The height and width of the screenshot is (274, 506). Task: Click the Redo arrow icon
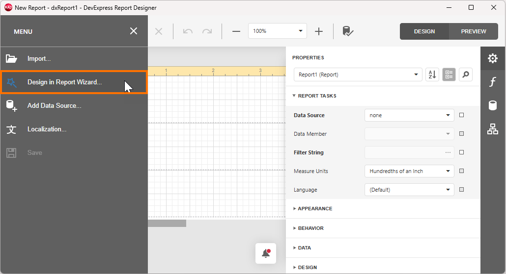click(x=207, y=31)
